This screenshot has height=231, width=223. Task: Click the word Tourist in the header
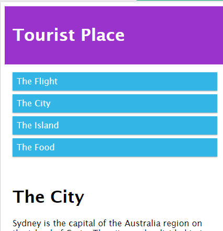44,35
